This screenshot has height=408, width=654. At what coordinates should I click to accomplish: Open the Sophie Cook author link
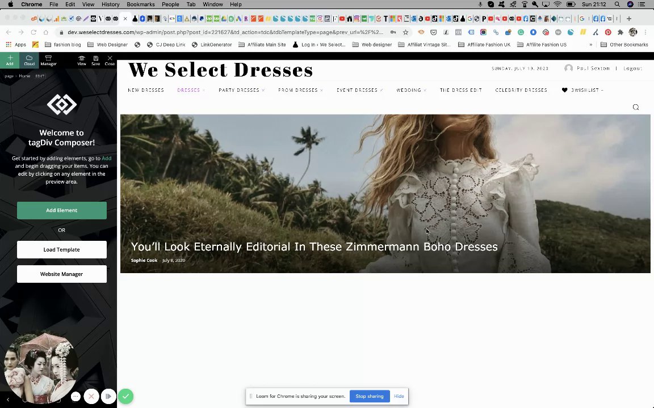click(x=144, y=260)
